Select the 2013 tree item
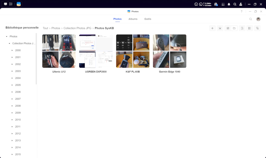This screenshot has height=158, width=266. (18, 141)
